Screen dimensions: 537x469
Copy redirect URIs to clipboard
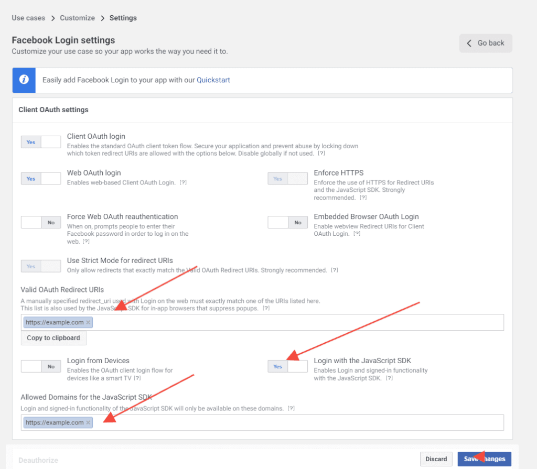pos(53,338)
